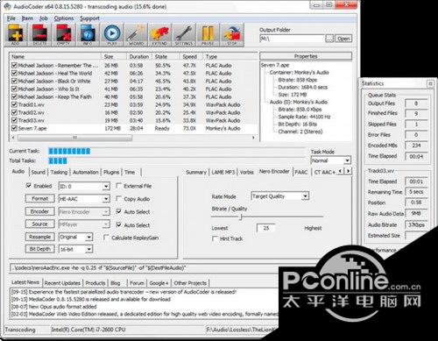Screen dimensions: 438x341
Task: Open the Nero Encoder dropdown
Action: point(106,212)
